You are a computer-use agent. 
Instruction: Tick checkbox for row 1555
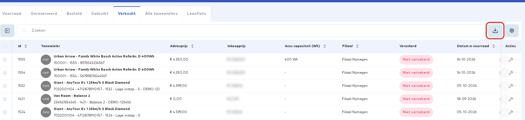point(5,60)
